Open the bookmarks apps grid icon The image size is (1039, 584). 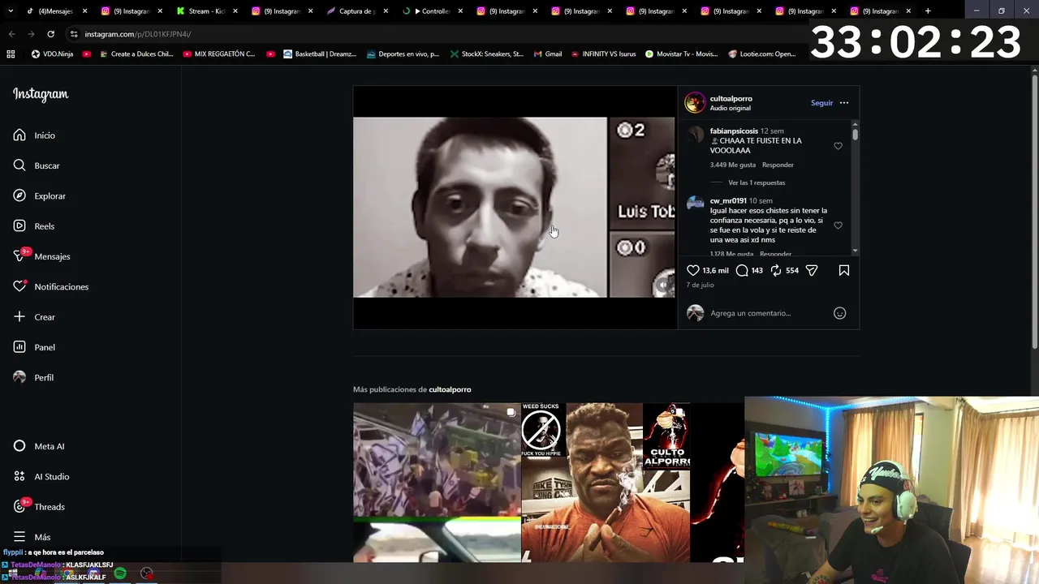(11, 54)
